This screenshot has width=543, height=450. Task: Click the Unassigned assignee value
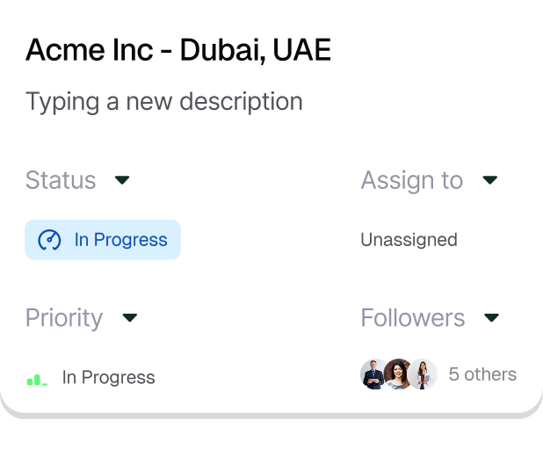click(409, 240)
